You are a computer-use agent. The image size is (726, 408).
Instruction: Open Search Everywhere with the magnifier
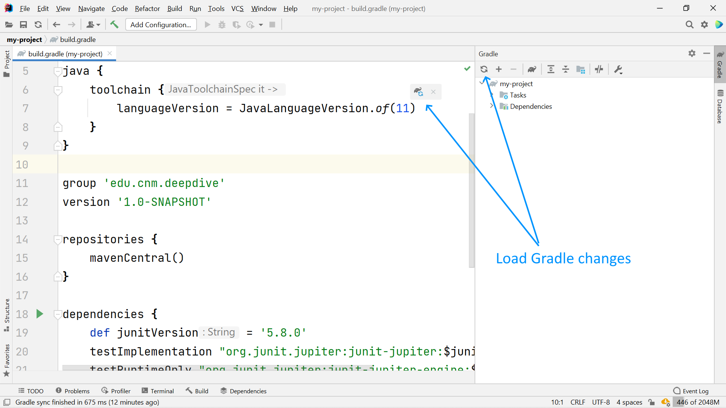690,24
